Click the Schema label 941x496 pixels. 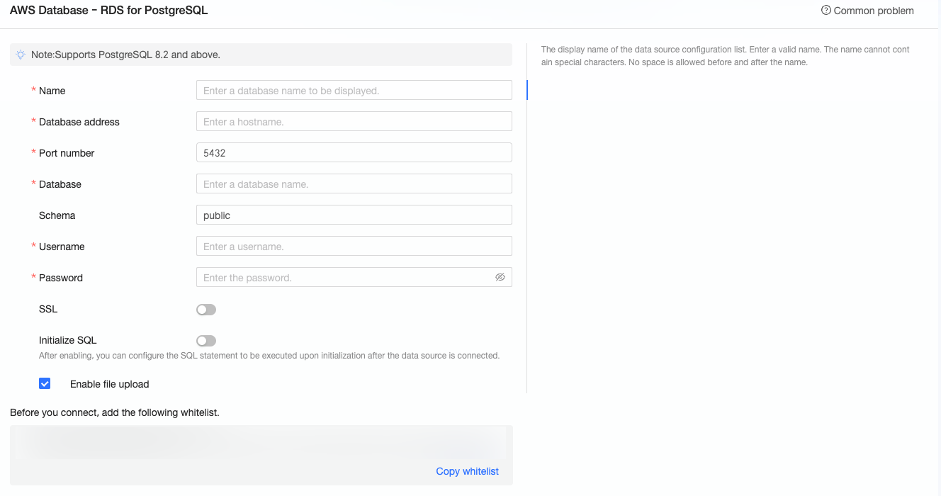click(57, 215)
